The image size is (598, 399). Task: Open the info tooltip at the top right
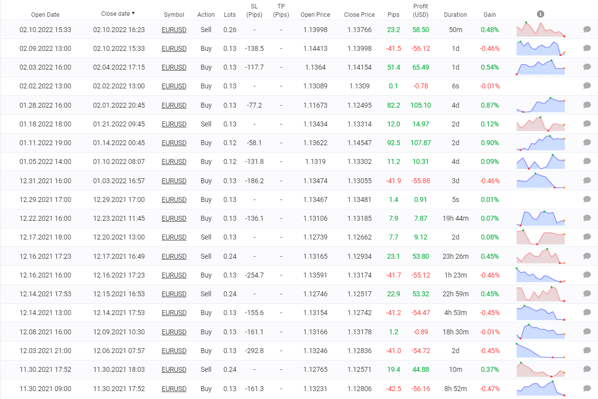pos(540,14)
